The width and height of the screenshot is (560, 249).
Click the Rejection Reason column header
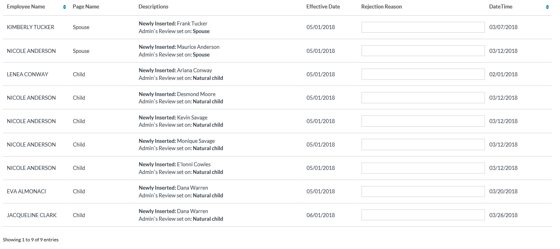(381, 7)
